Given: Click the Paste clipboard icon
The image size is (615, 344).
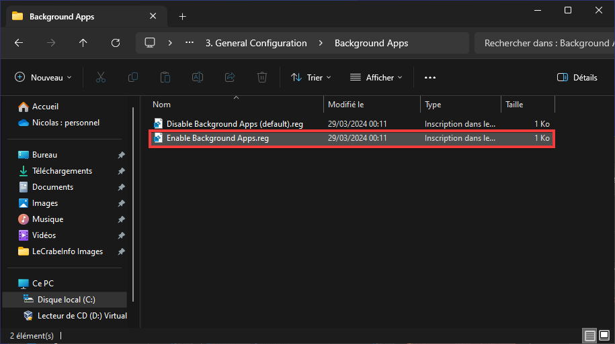Looking at the screenshot, I should 165,78.
